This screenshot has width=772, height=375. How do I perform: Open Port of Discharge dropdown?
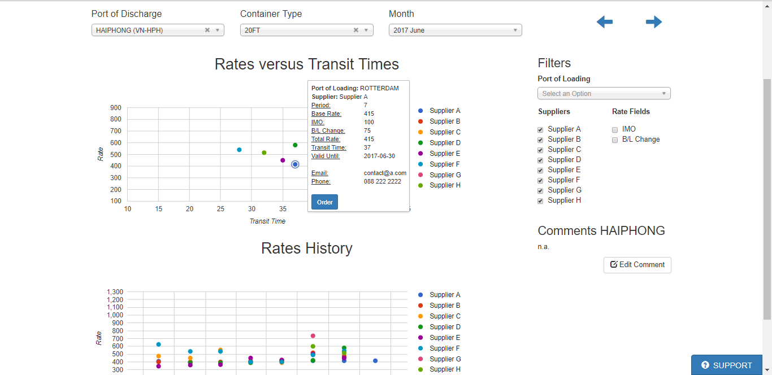click(x=158, y=30)
